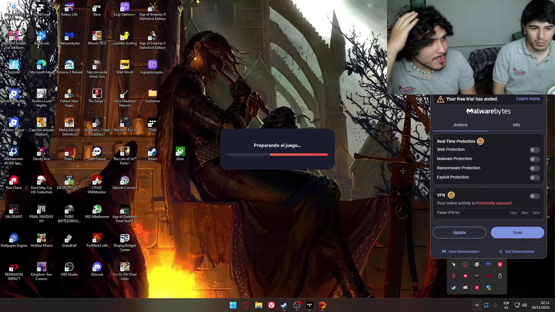555x312 pixels.
Task: Open EA app from the taskbar
Action: 322,305
